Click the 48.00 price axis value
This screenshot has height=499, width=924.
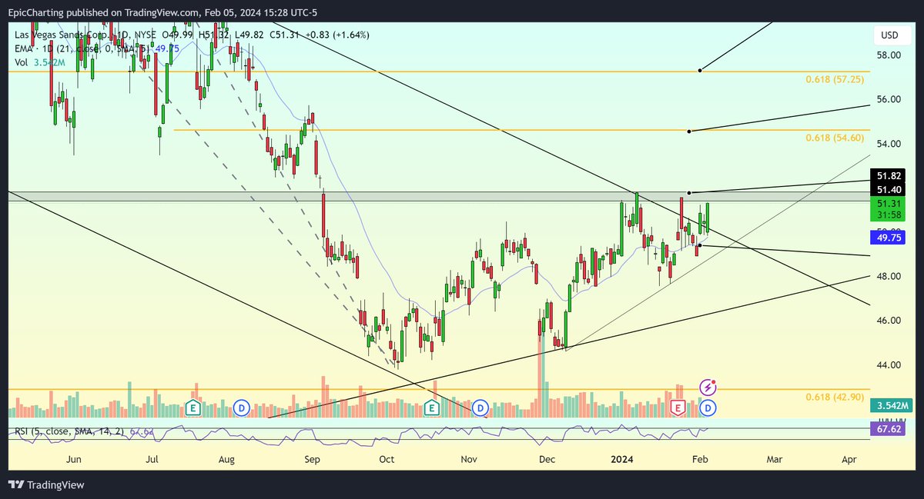click(x=889, y=276)
